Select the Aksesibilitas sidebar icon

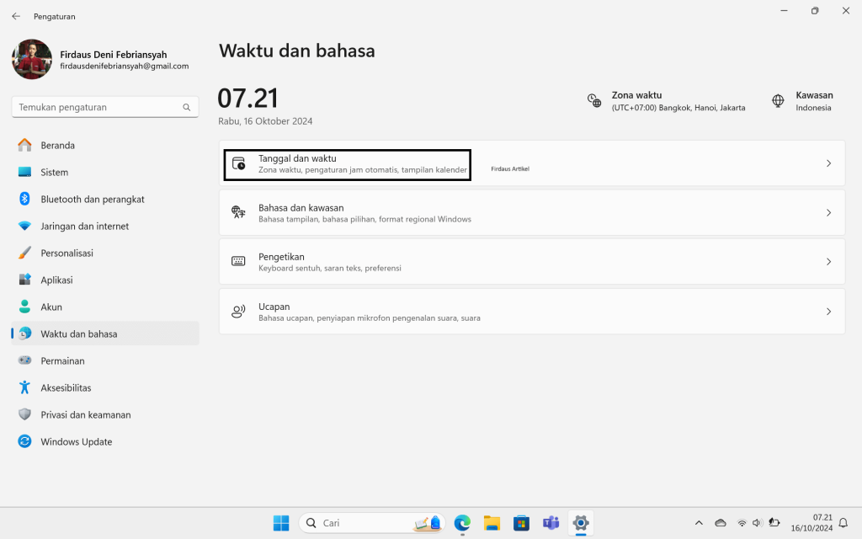pyautogui.click(x=24, y=388)
